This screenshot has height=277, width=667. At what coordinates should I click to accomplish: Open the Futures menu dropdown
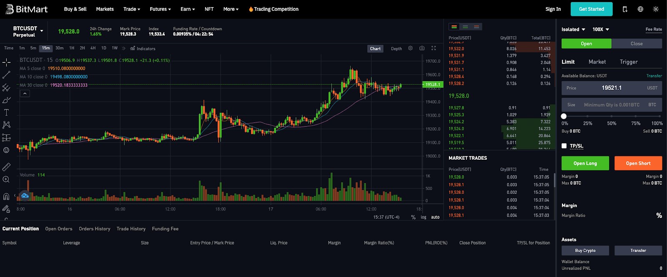point(160,9)
